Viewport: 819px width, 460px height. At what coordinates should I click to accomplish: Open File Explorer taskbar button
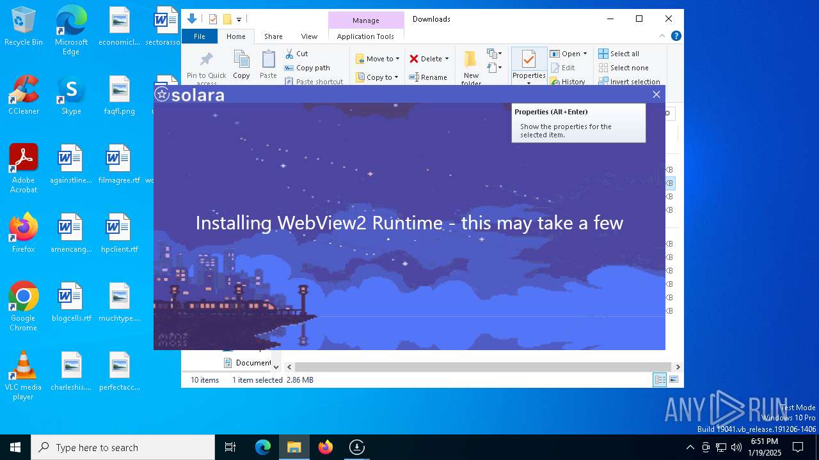pyautogui.click(x=294, y=447)
